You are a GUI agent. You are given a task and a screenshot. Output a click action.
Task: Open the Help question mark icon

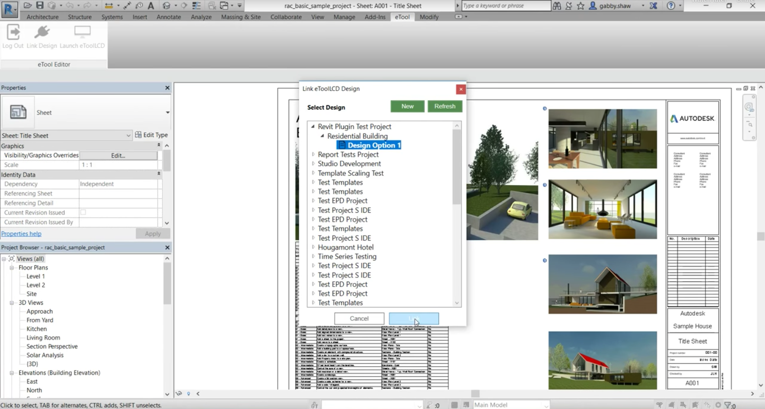click(x=671, y=6)
